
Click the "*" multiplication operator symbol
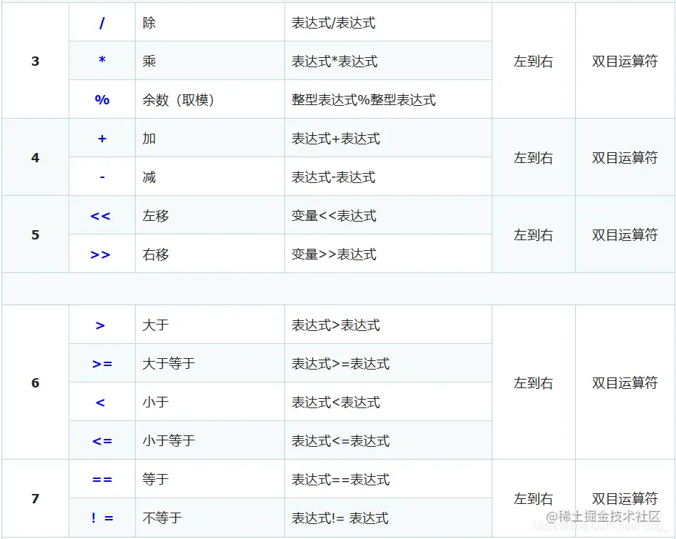pyautogui.click(x=101, y=60)
